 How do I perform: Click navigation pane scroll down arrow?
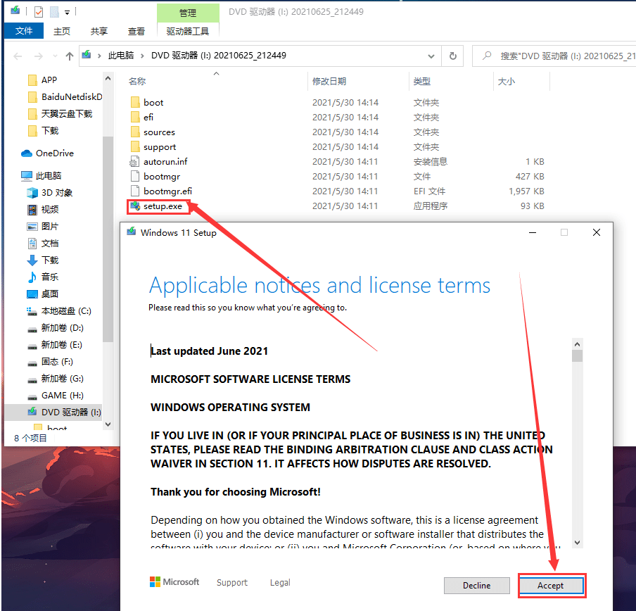(108, 424)
